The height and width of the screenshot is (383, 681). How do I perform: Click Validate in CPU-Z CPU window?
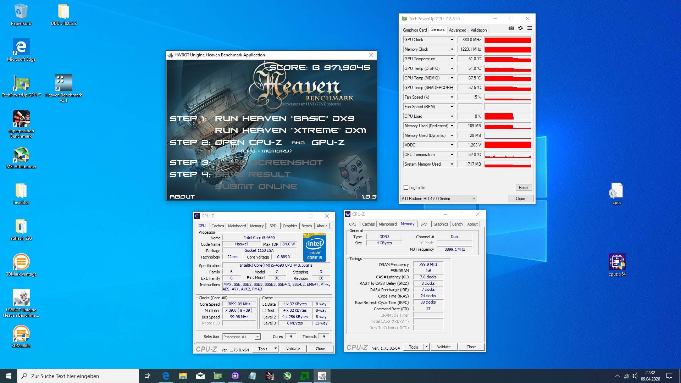pyautogui.click(x=293, y=349)
